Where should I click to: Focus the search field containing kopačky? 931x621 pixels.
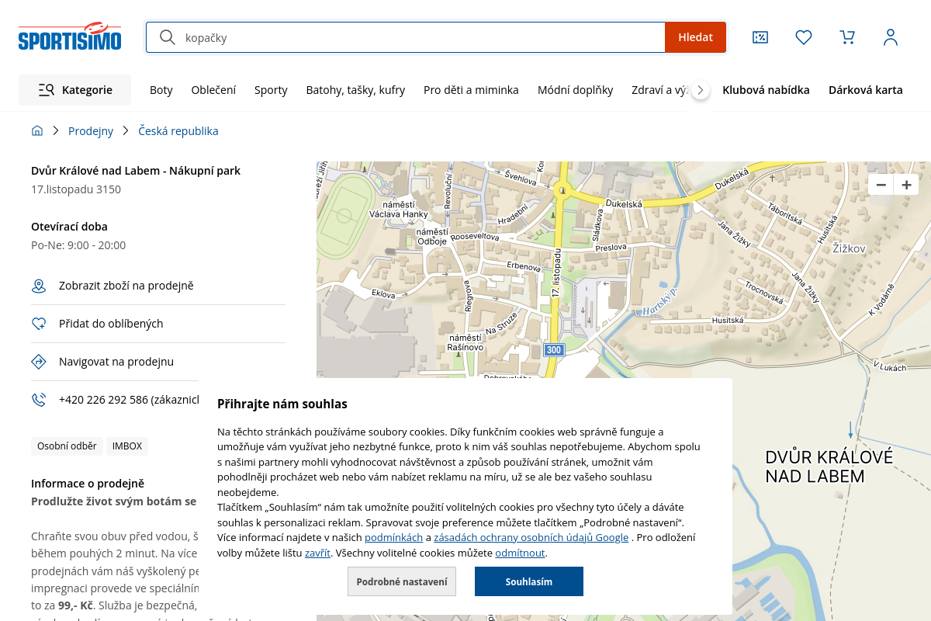[x=419, y=37]
